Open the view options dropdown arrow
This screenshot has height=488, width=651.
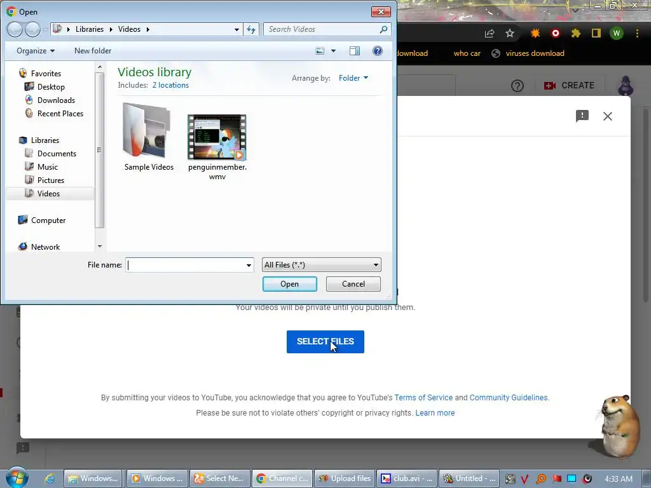click(x=333, y=51)
